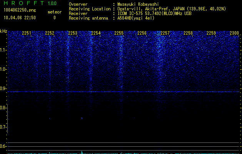
Task: Click receiver text ICOM IC-575 53.7492 MHz USB
Action: (155, 13)
